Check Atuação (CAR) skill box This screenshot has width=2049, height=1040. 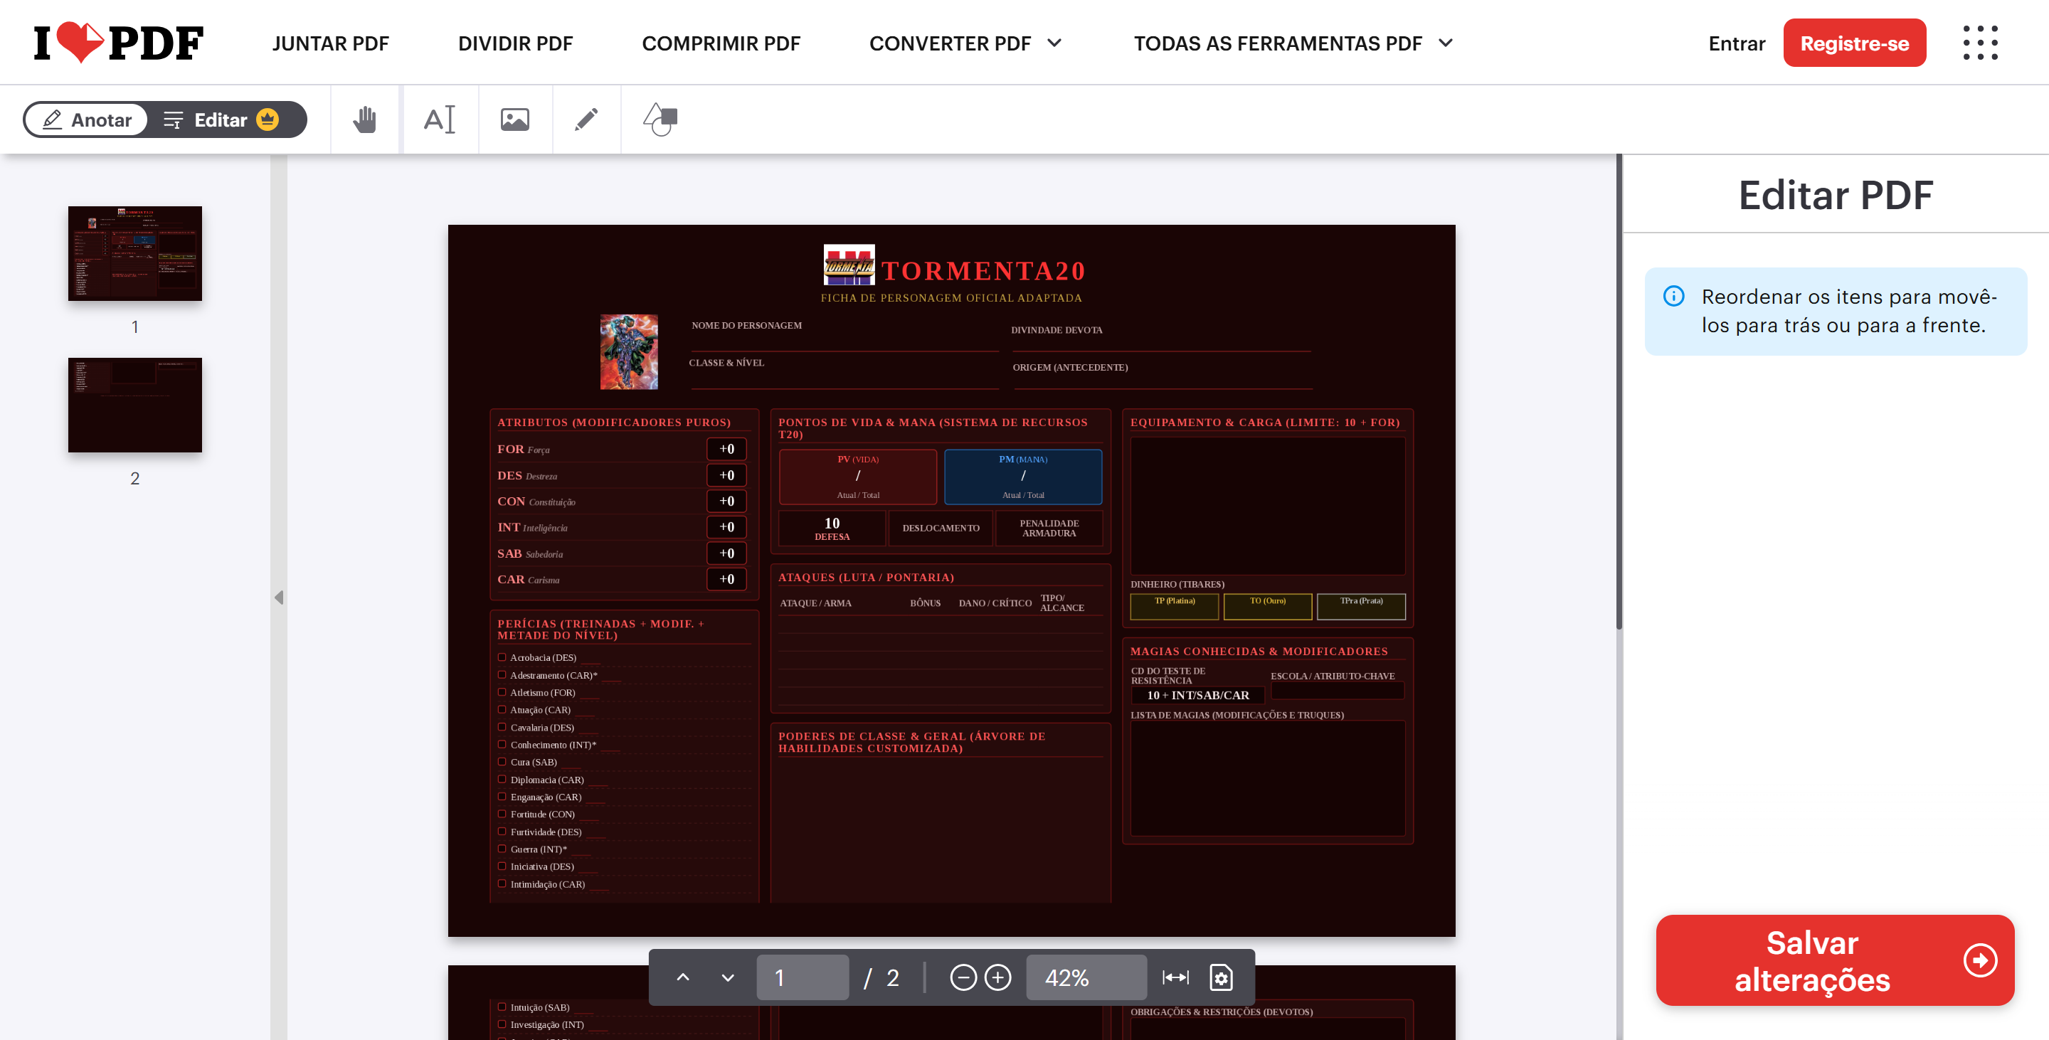click(502, 709)
